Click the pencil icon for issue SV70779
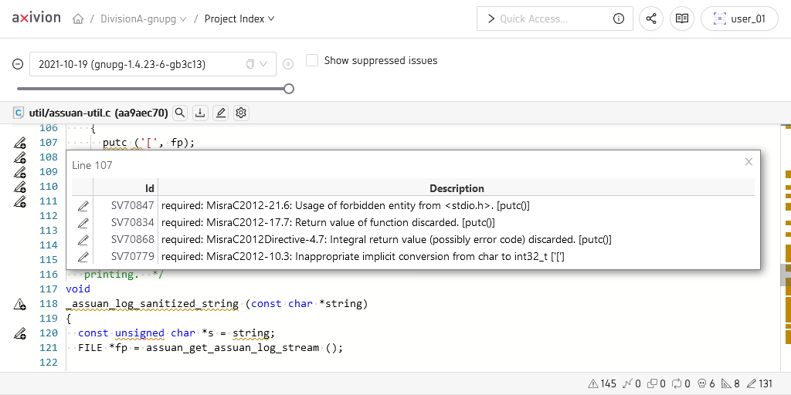The height and width of the screenshot is (395, 791). pos(83,257)
